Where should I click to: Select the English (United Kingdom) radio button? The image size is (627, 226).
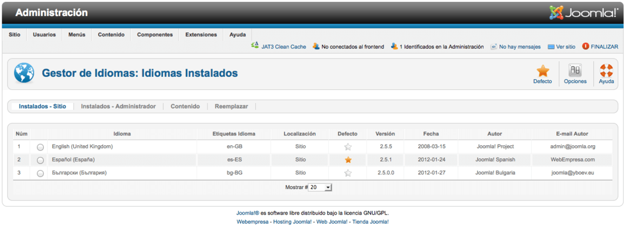pyautogui.click(x=40, y=147)
